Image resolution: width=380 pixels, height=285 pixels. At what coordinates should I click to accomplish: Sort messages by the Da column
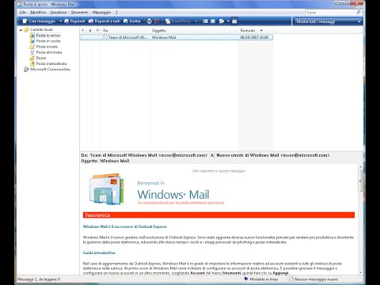point(125,31)
